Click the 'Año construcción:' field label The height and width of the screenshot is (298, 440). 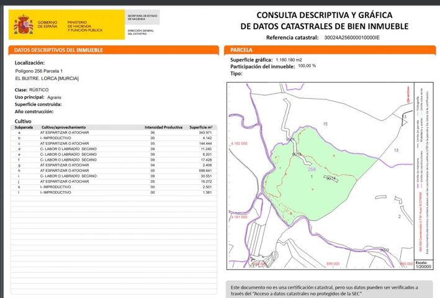tap(34, 111)
